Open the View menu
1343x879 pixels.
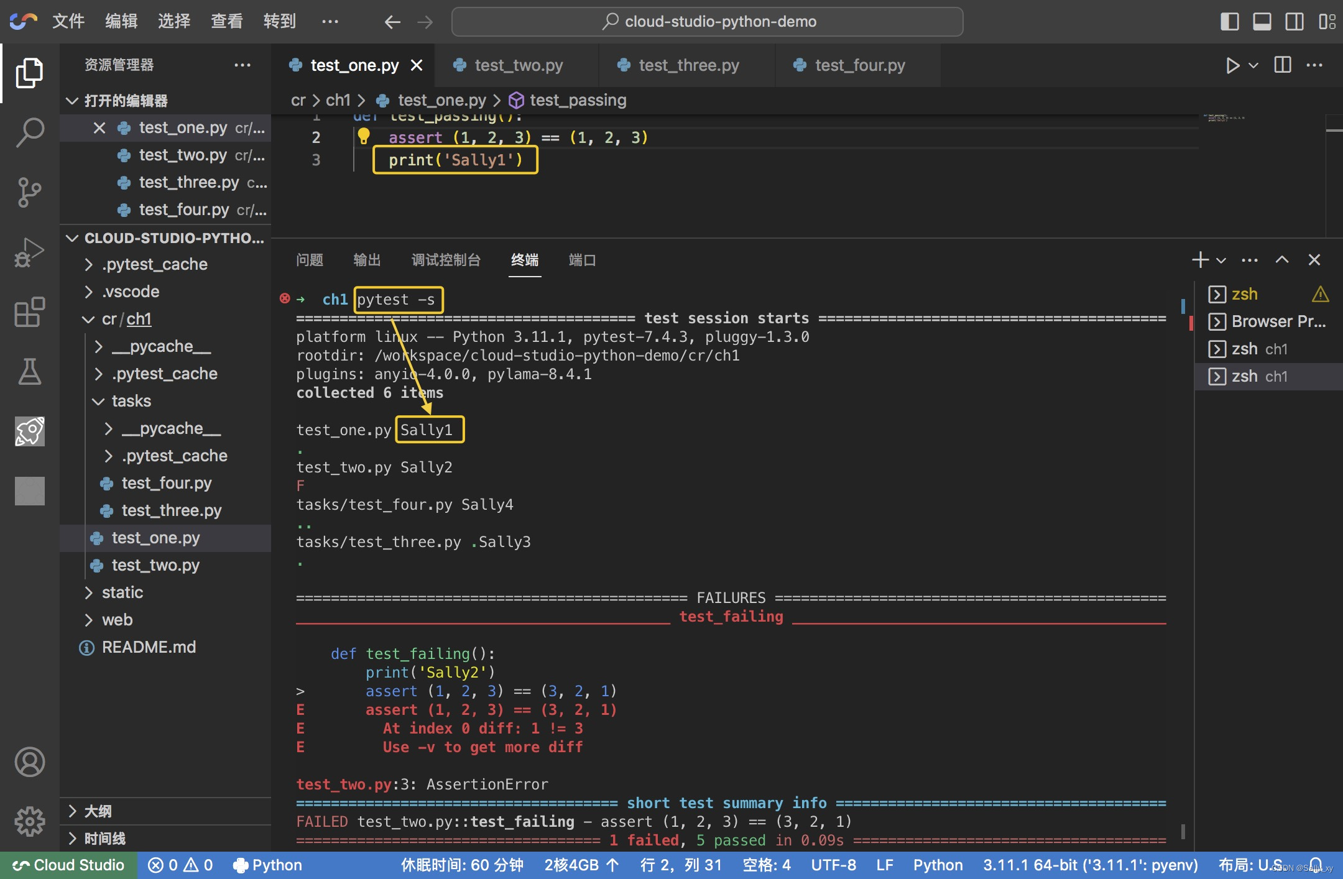click(x=227, y=22)
